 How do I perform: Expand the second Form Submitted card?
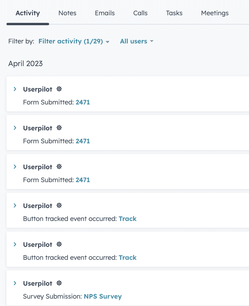pos(15,128)
